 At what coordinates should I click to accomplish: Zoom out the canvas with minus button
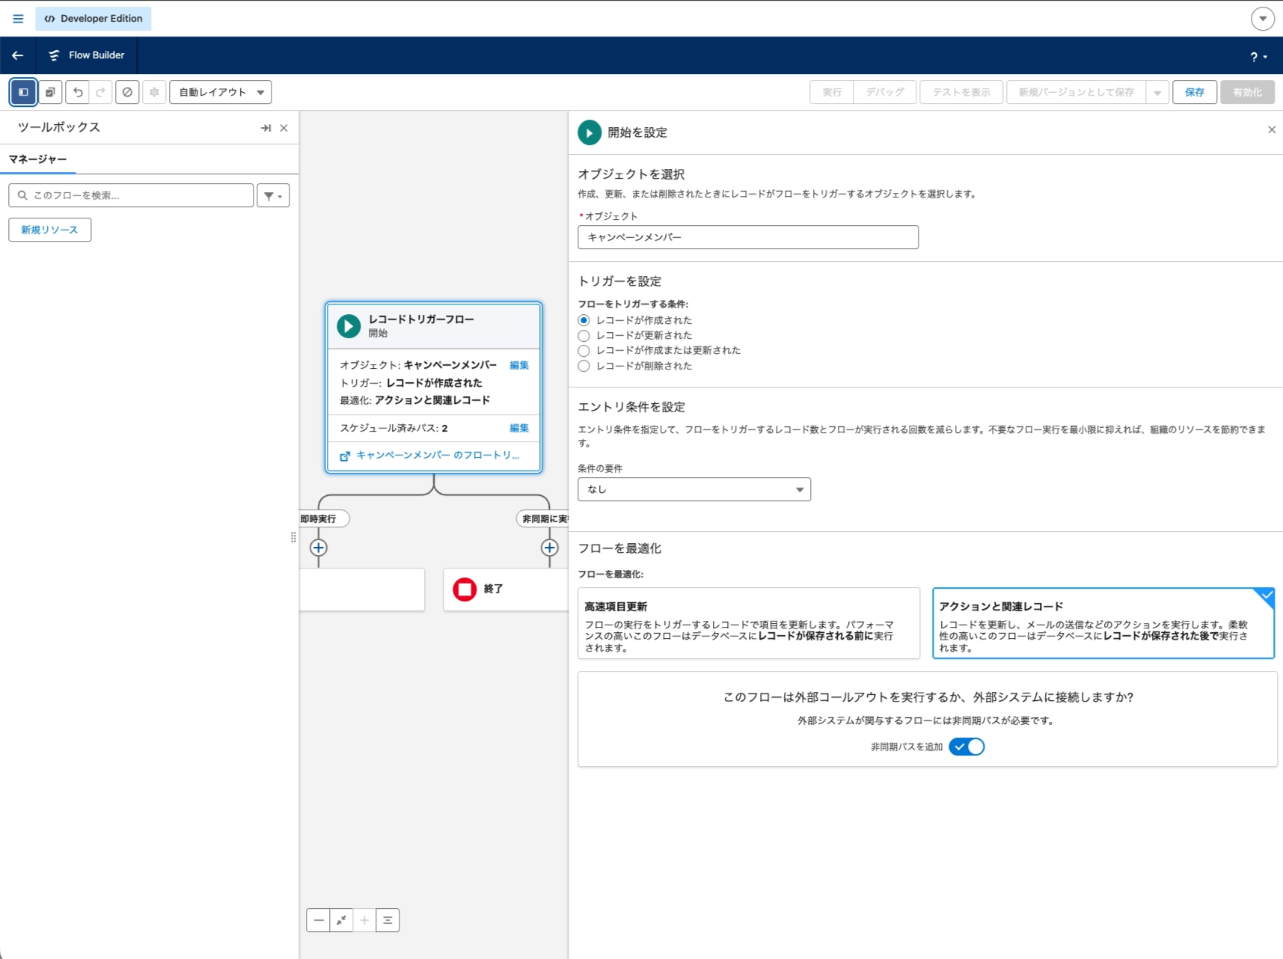pos(319,920)
